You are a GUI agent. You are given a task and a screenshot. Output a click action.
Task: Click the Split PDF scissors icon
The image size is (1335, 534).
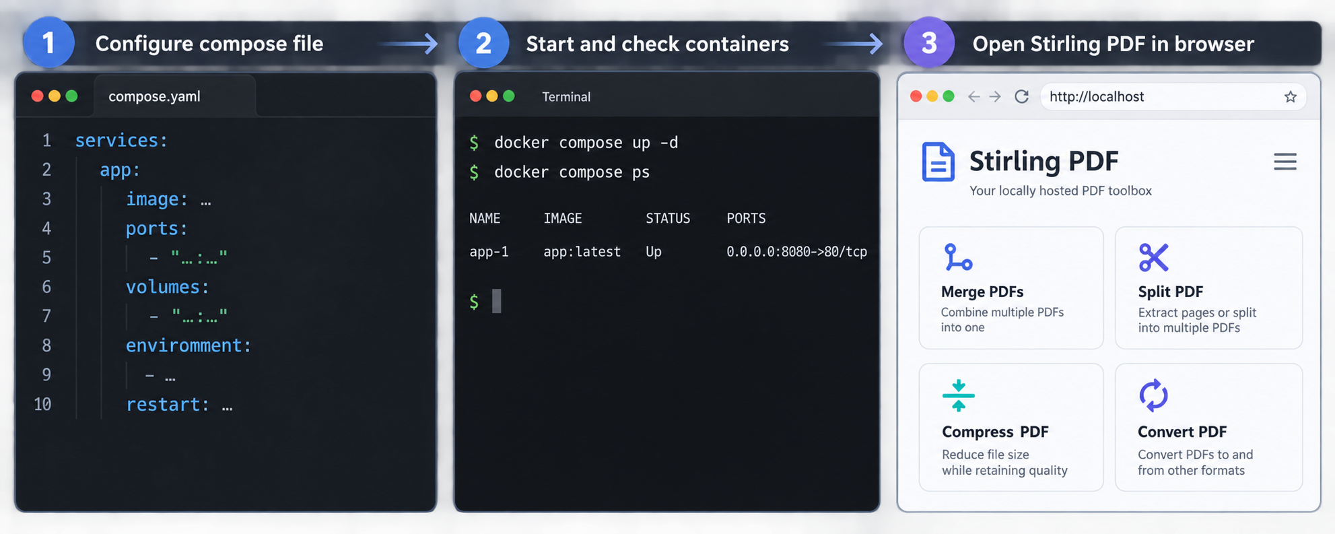click(x=1153, y=257)
